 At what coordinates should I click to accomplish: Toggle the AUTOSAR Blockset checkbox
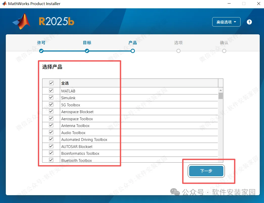(x=51, y=146)
